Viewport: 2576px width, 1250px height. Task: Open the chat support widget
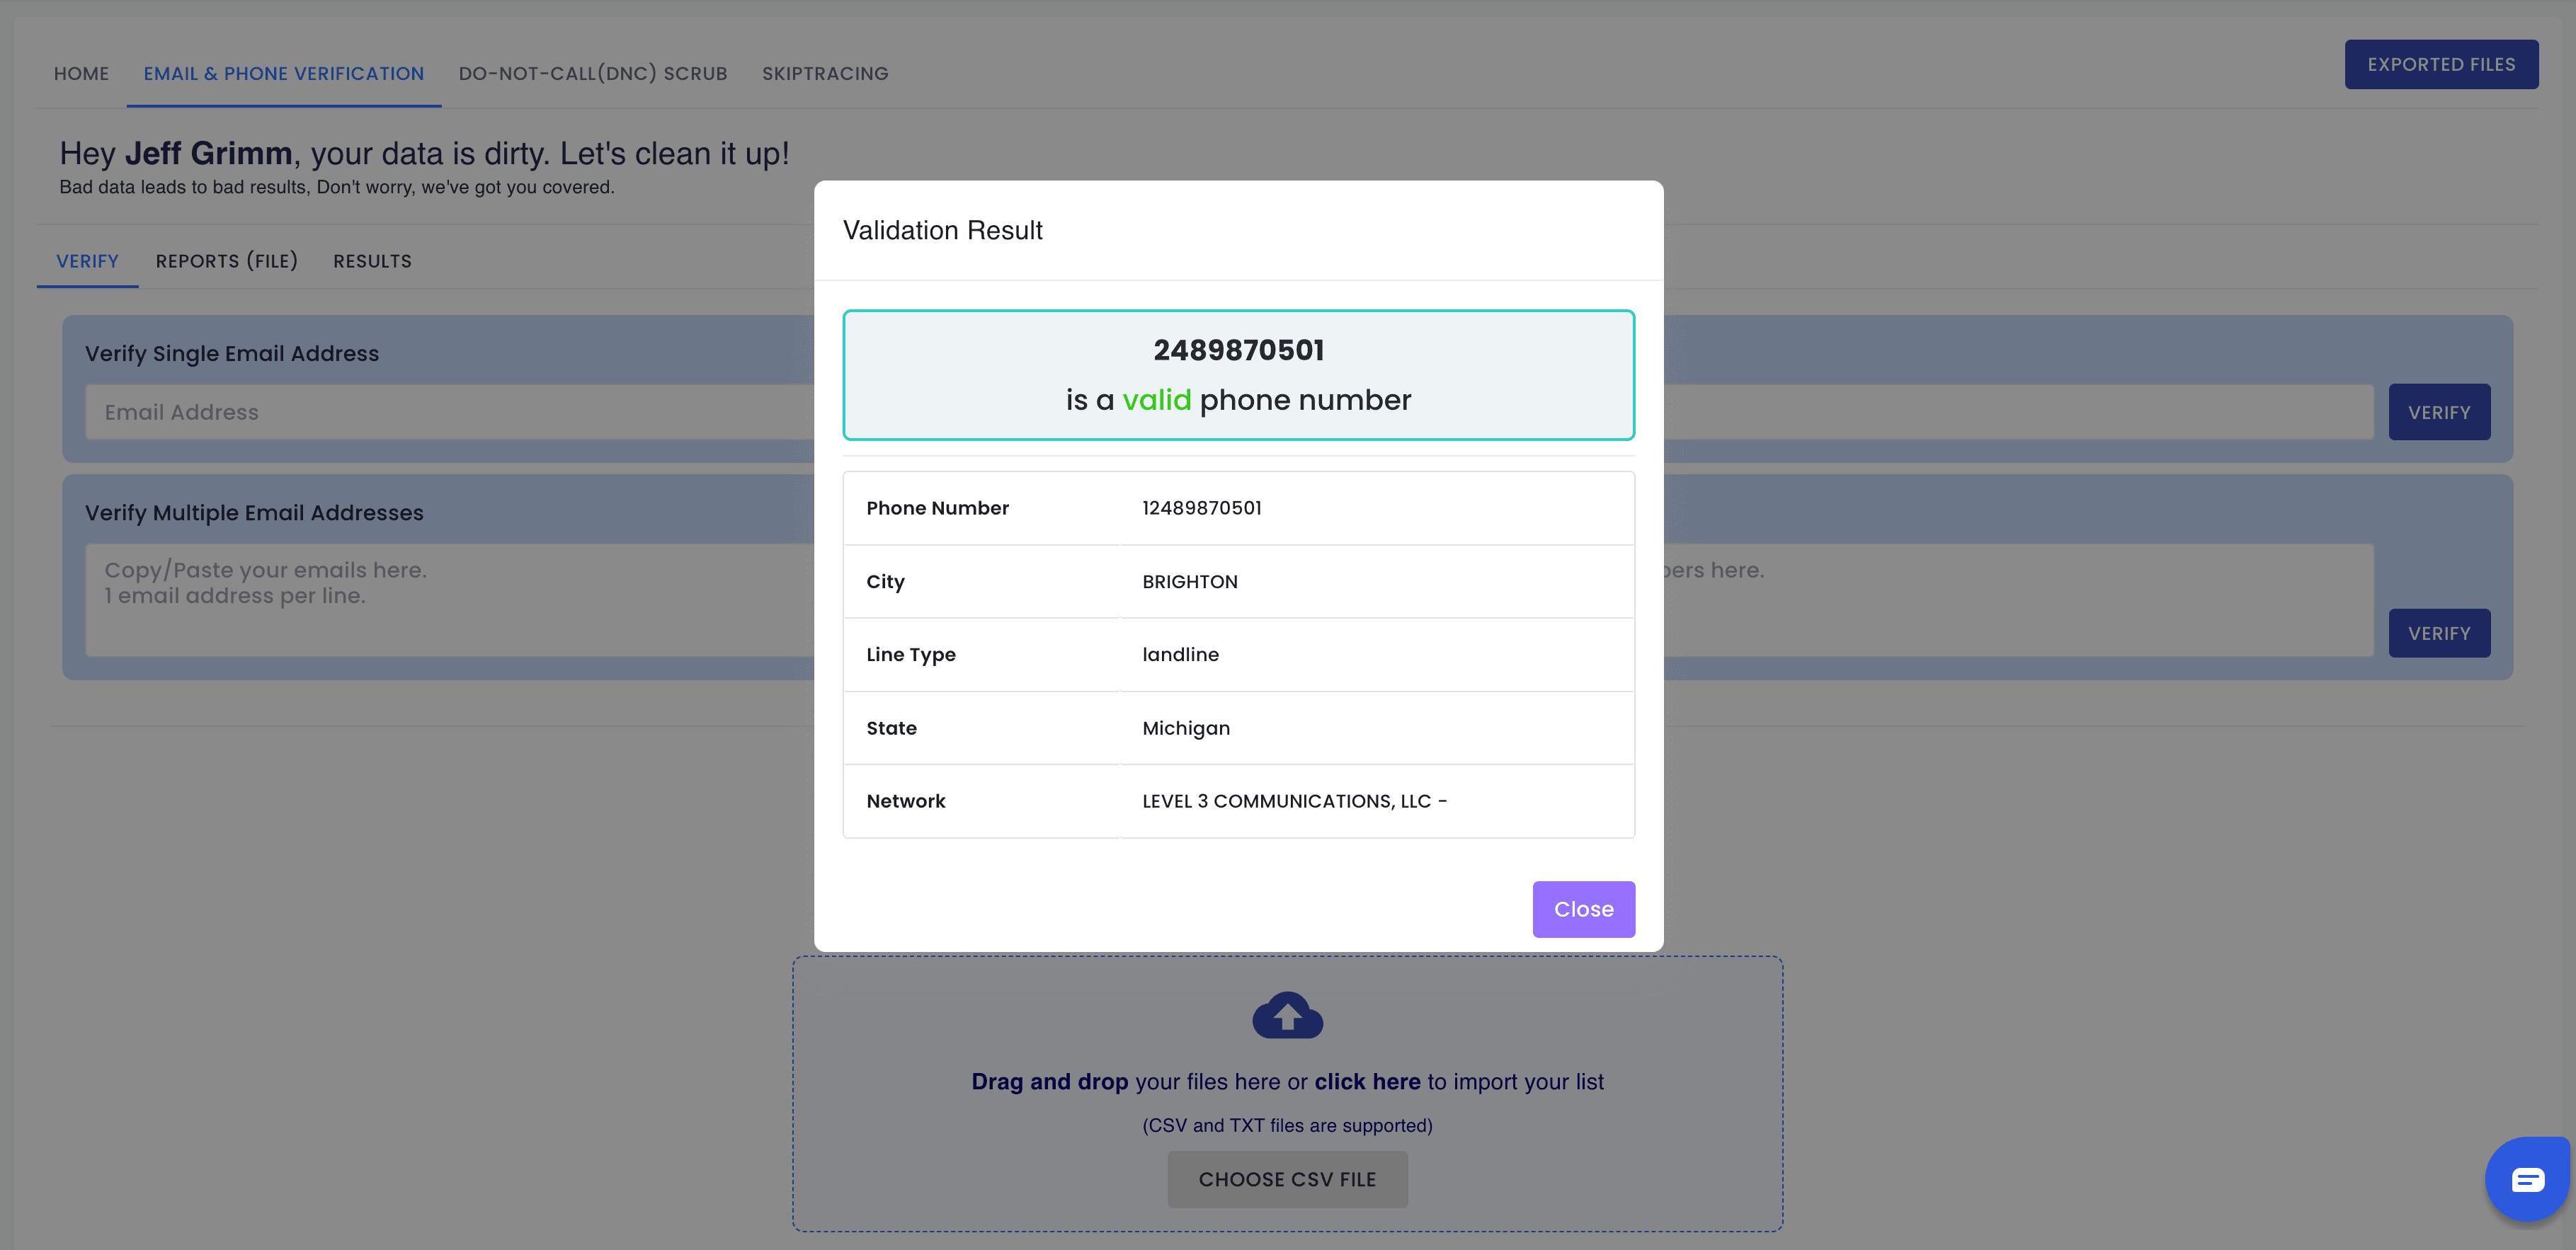[x=2527, y=1178]
